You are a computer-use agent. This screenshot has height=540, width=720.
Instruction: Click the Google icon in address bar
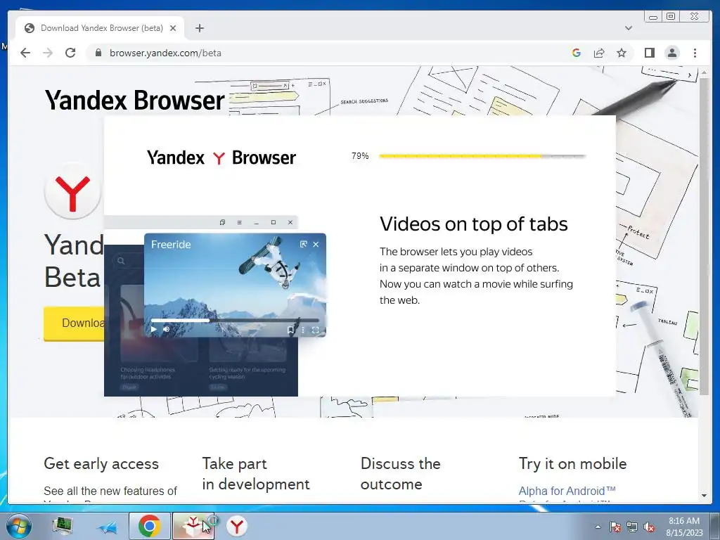tap(577, 53)
